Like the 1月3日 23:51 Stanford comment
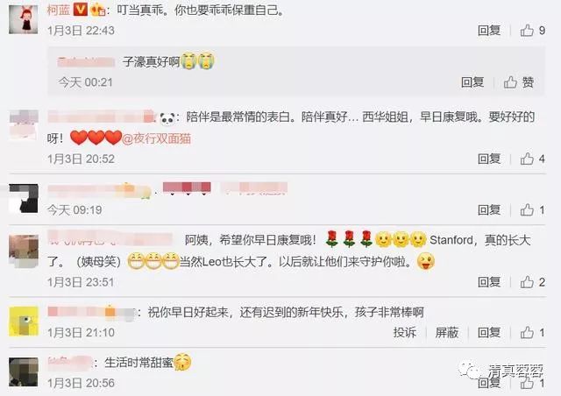 coord(533,282)
